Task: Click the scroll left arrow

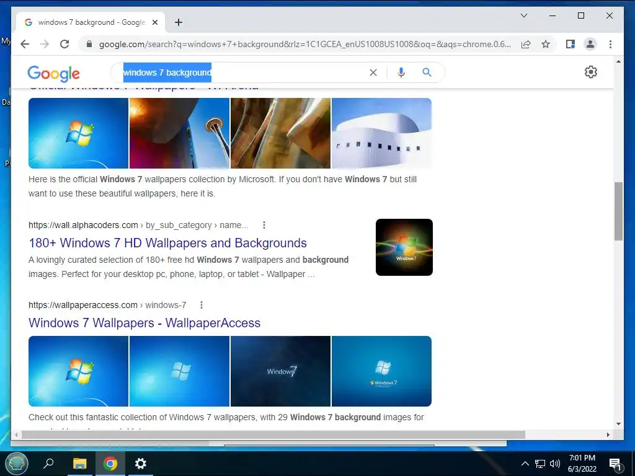Action: (x=16, y=434)
